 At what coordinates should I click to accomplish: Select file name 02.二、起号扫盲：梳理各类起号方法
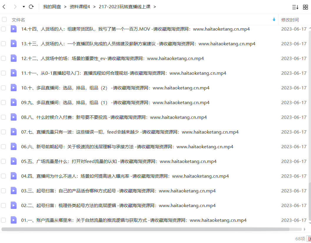pos(118,206)
